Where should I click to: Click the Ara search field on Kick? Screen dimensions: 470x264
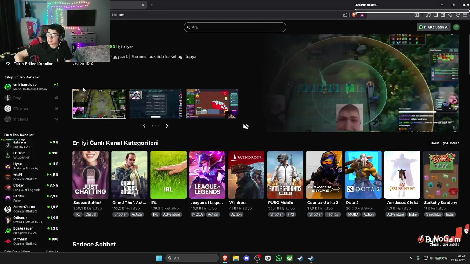click(235, 27)
